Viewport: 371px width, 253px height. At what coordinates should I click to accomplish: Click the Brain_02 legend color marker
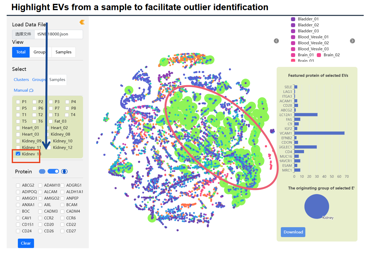319,55
